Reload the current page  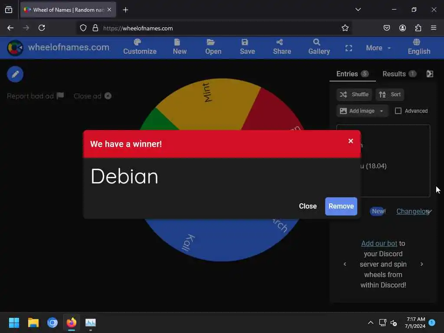42,28
